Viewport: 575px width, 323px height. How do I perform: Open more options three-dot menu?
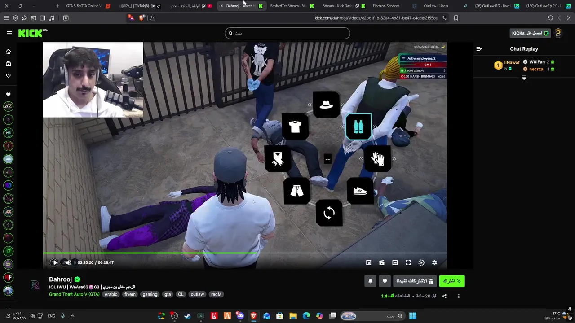click(459, 296)
